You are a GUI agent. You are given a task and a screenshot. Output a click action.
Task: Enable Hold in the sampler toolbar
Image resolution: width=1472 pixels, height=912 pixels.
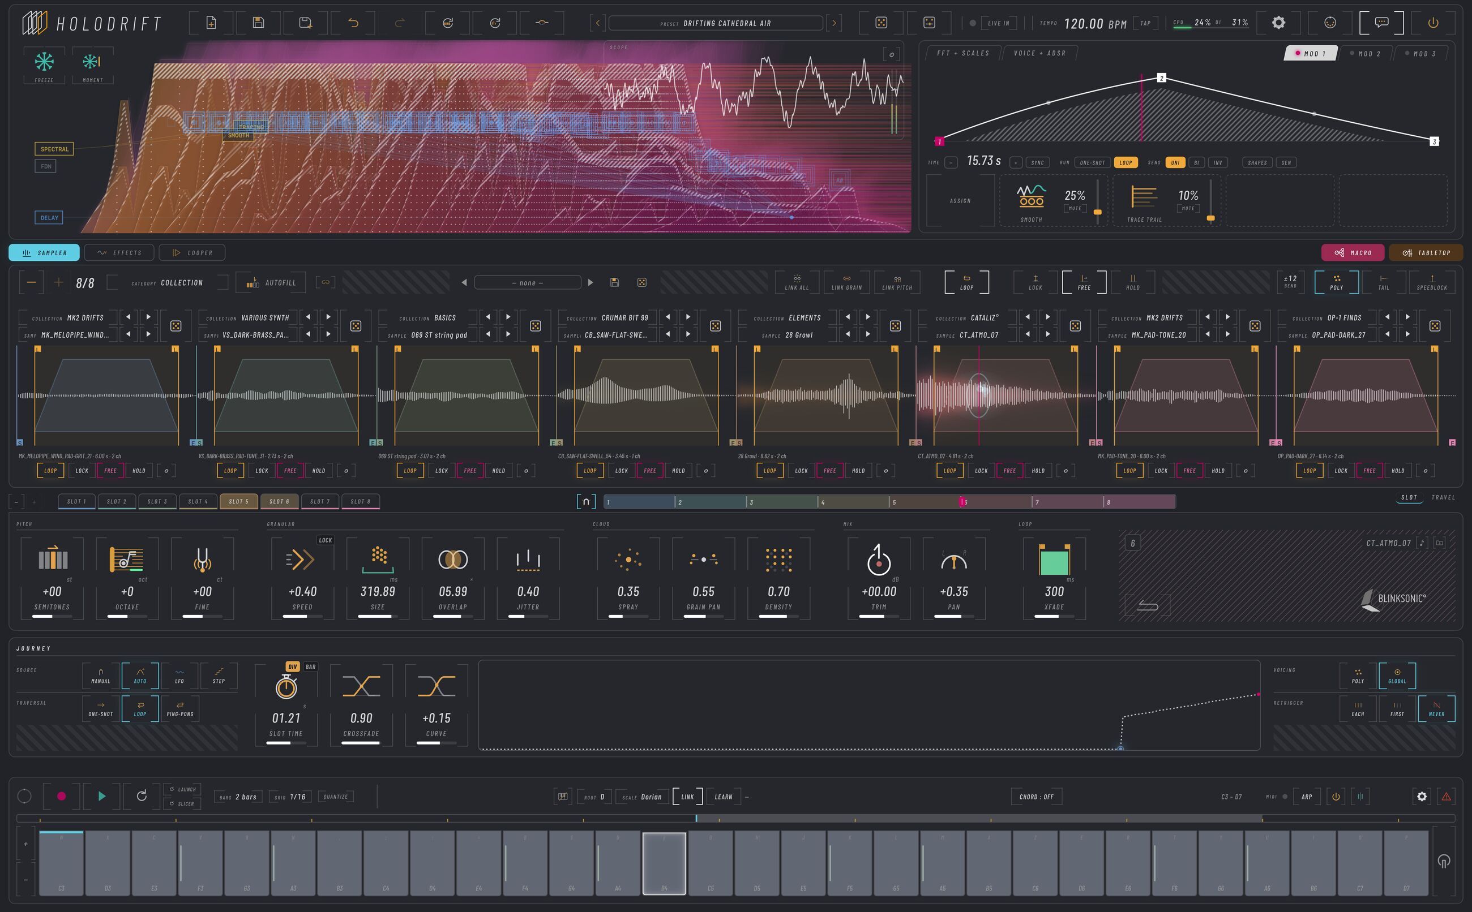(x=1133, y=282)
